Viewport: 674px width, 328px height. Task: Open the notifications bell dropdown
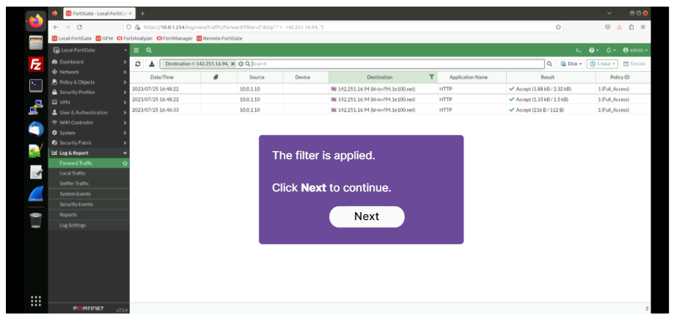611,51
